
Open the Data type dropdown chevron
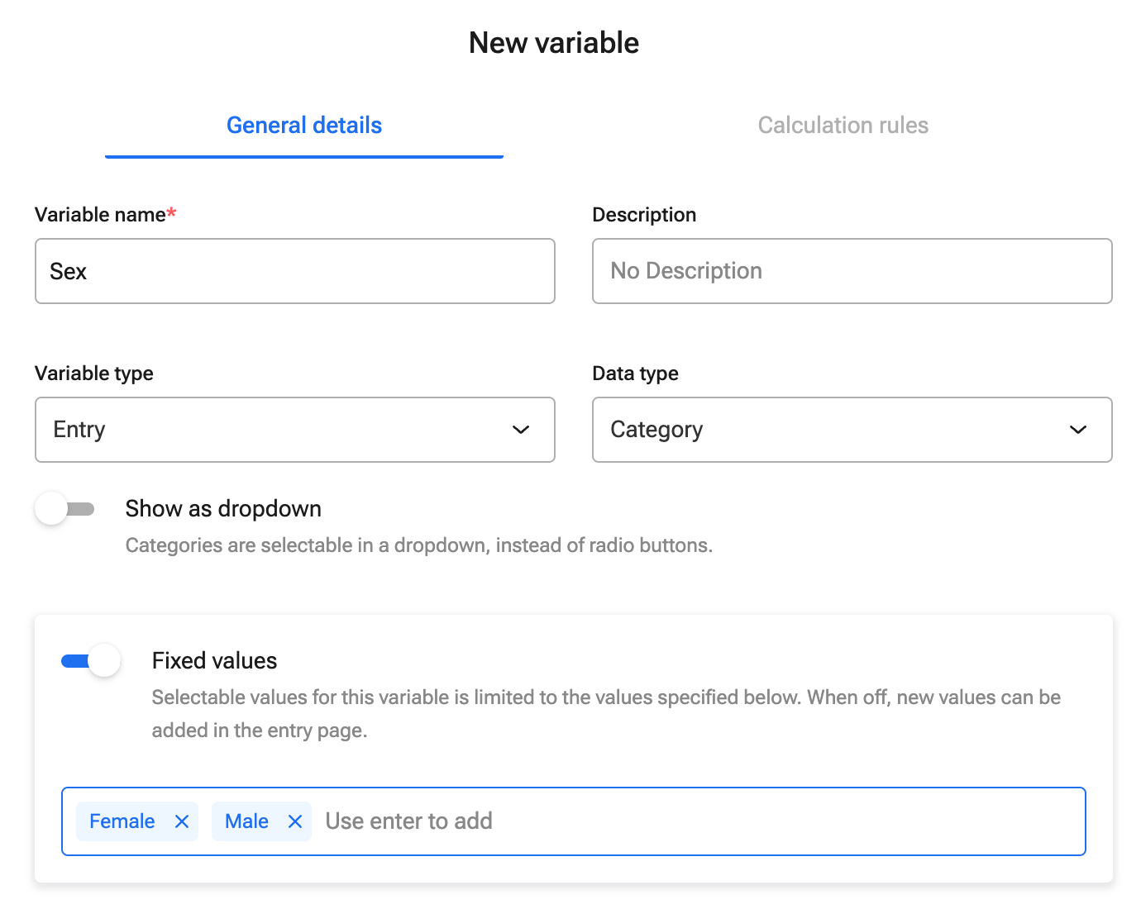click(x=1077, y=430)
